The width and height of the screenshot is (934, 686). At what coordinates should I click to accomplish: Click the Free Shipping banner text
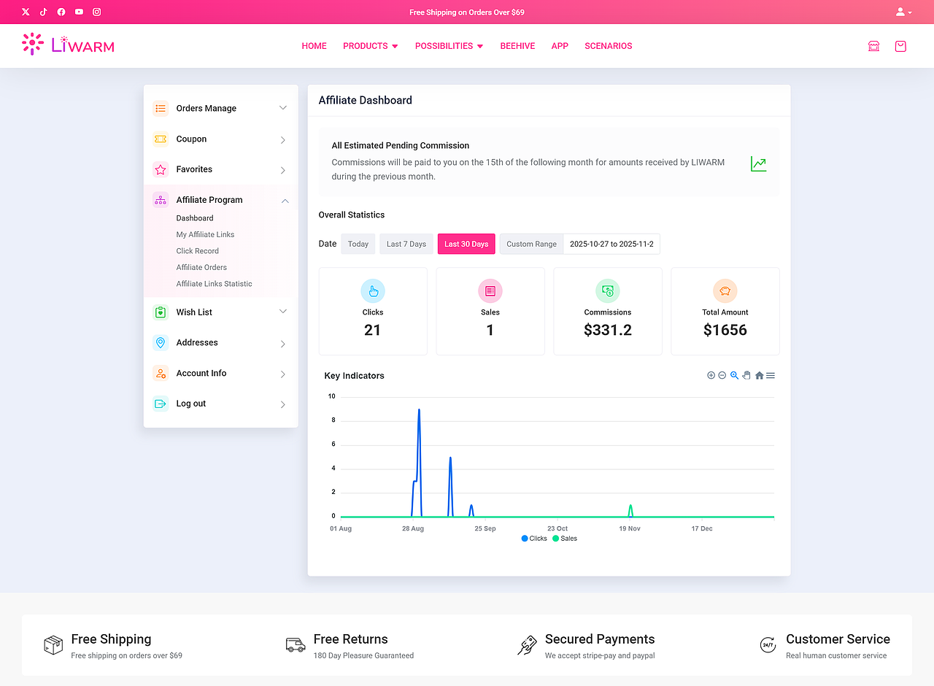coord(467,12)
